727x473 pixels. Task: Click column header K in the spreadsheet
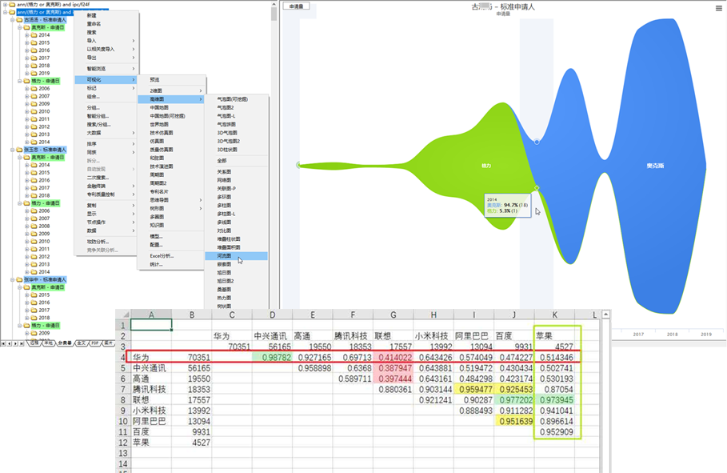(554, 315)
